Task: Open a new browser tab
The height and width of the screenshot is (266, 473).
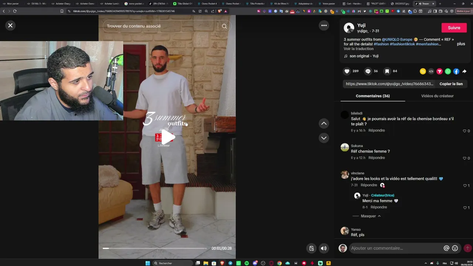Action: click(440, 4)
